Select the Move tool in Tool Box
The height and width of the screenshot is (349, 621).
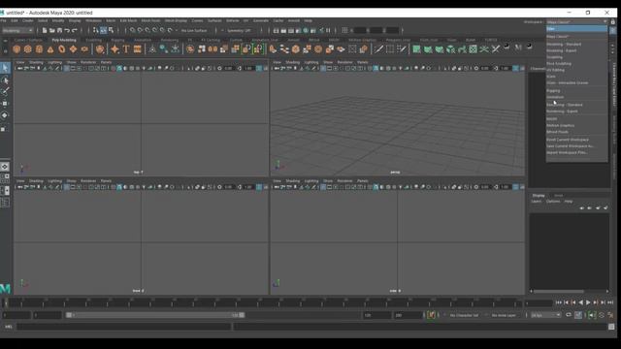(5, 104)
